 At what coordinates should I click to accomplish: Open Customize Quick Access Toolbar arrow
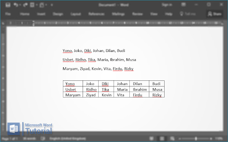pyautogui.click(x=52, y=5)
